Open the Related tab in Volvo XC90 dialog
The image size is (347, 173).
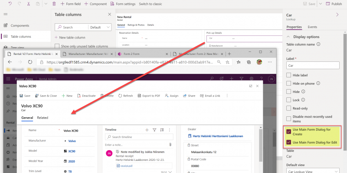click(43, 118)
